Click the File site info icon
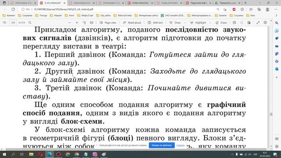This screenshot has width=281, height=158. pyautogui.click(x=25, y=9)
